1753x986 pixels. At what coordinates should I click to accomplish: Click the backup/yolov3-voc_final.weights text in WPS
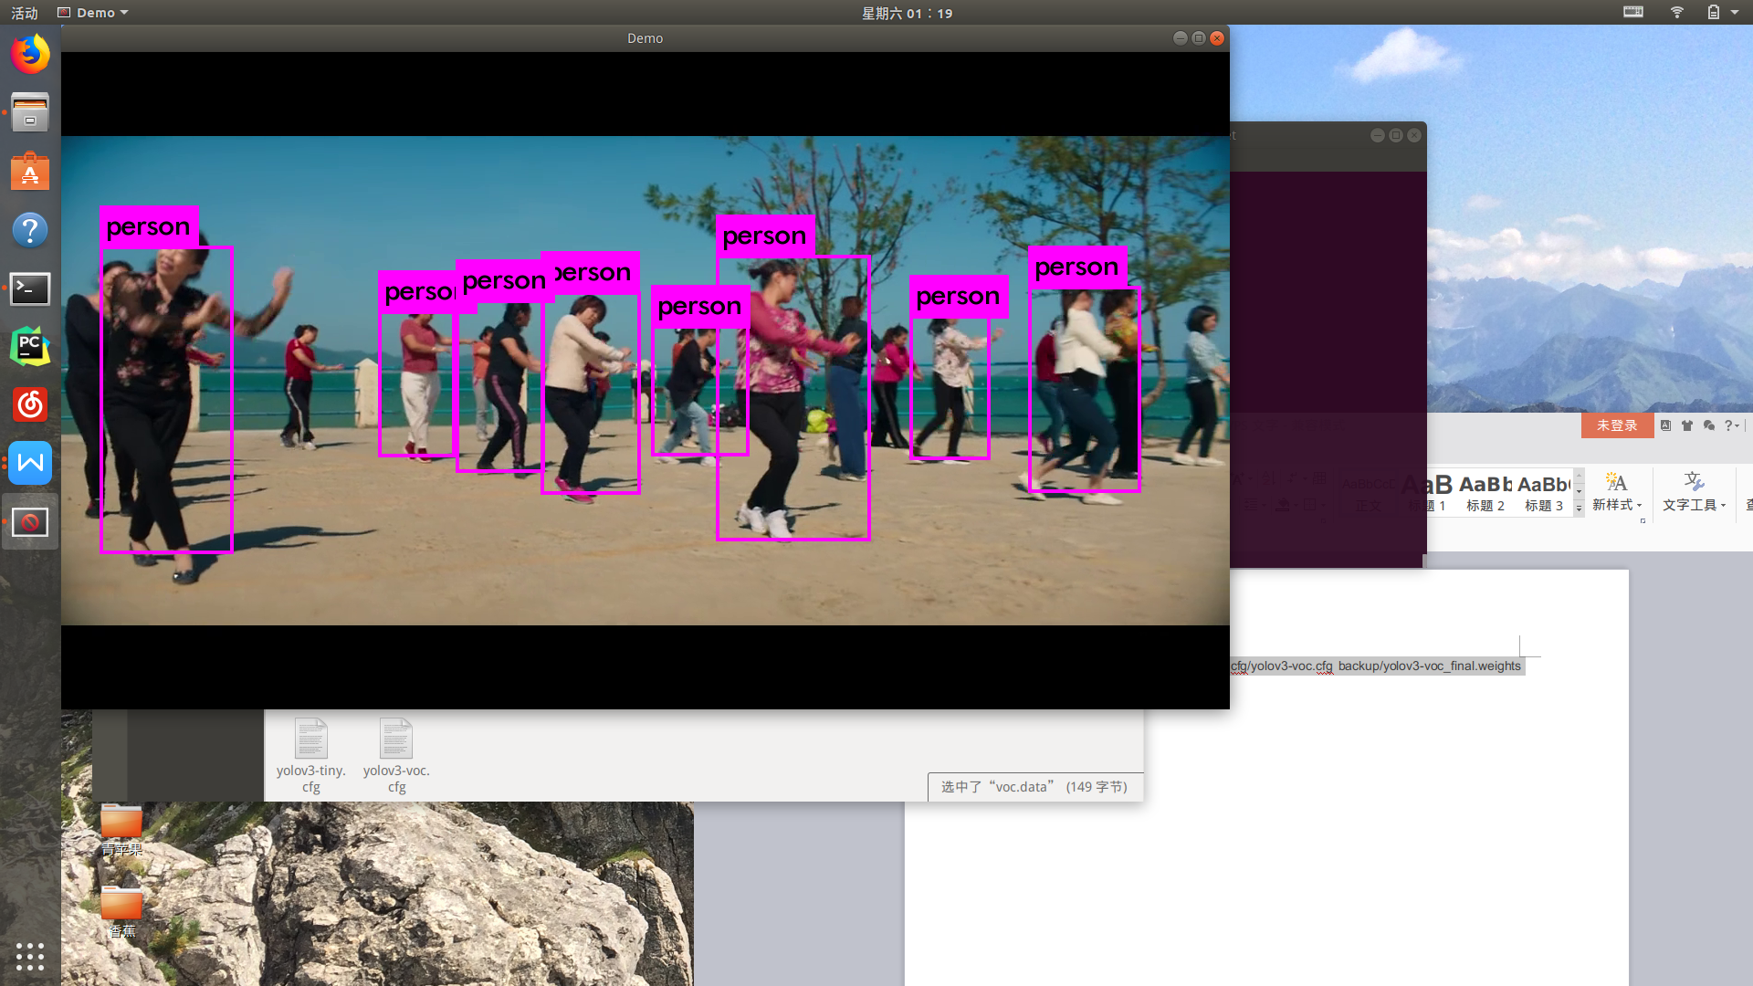(1430, 666)
